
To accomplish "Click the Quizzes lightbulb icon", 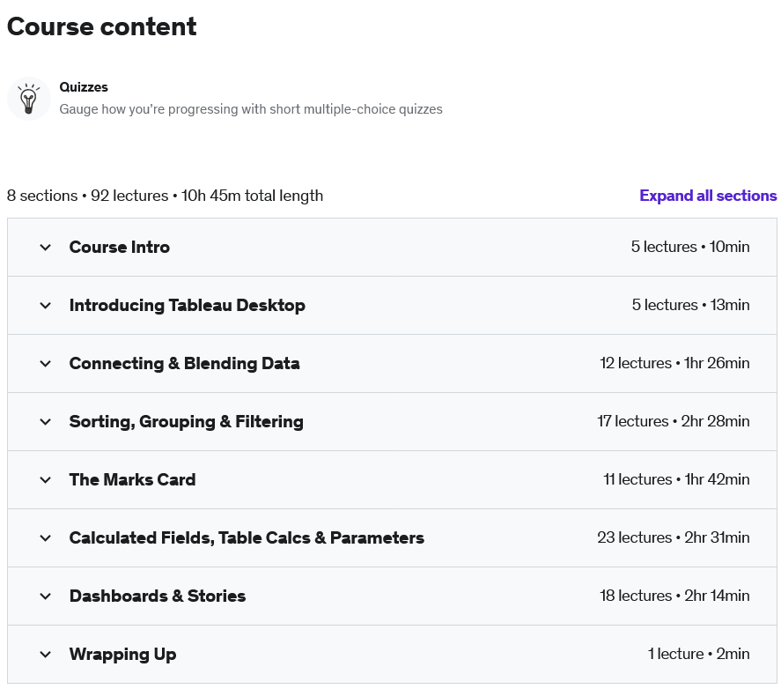I will pos(29,99).
